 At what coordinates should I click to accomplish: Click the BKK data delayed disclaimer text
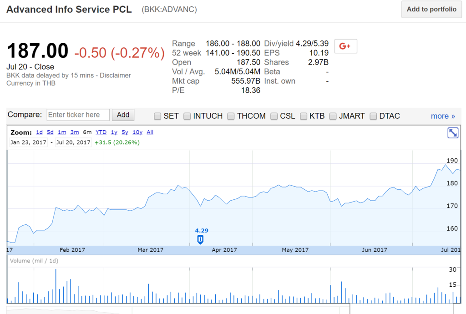click(69, 76)
